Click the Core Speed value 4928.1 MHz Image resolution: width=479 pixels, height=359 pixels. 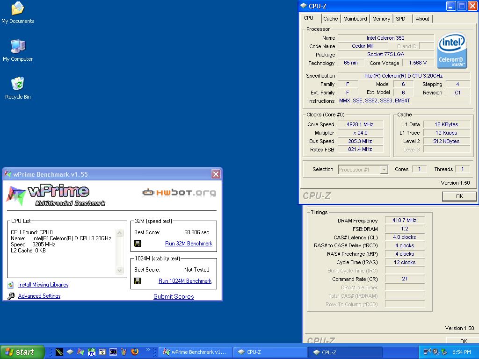coord(360,124)
